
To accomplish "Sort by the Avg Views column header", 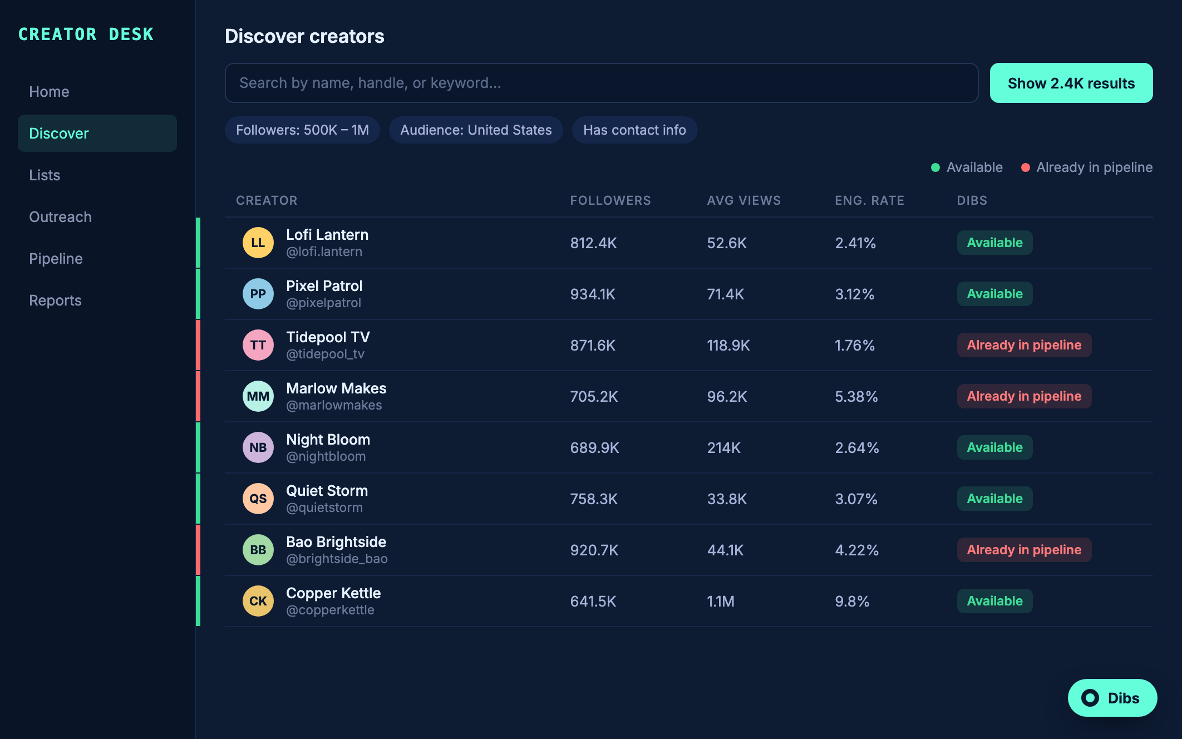I will click(x=744, y=200).
